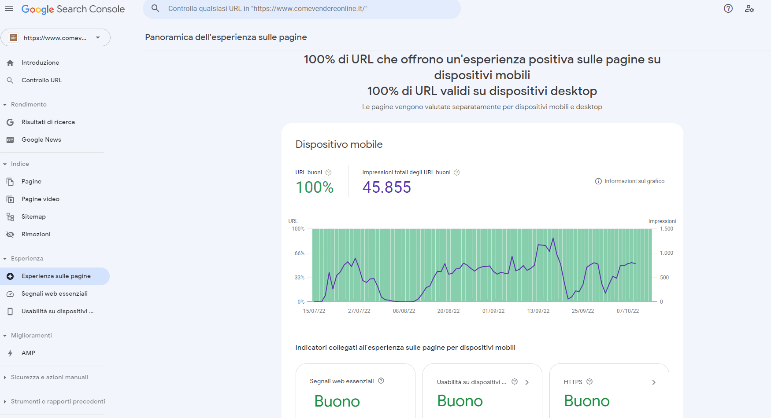
Task: Click the Buono status on HTTPS card
Action: tap(587, 401)
